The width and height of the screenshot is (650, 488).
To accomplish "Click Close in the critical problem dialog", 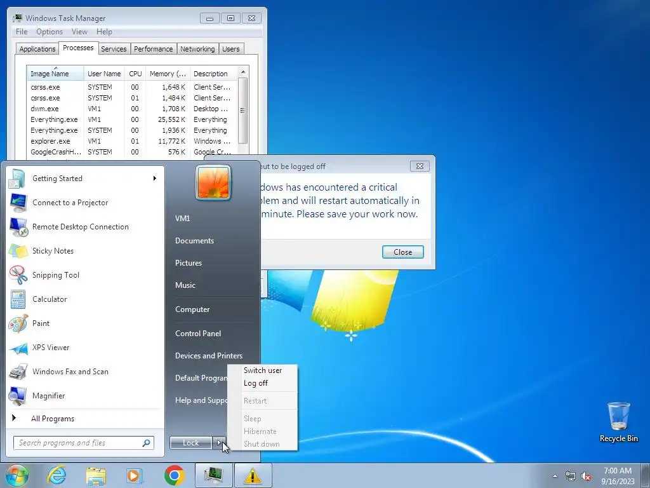I will coord(402,252).
